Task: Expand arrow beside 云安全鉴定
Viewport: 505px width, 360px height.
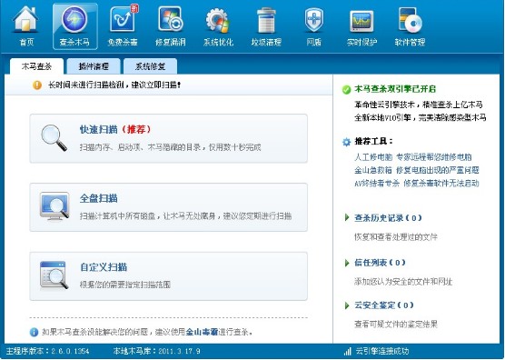Action: pyautogui.click(x=347, y=305)
